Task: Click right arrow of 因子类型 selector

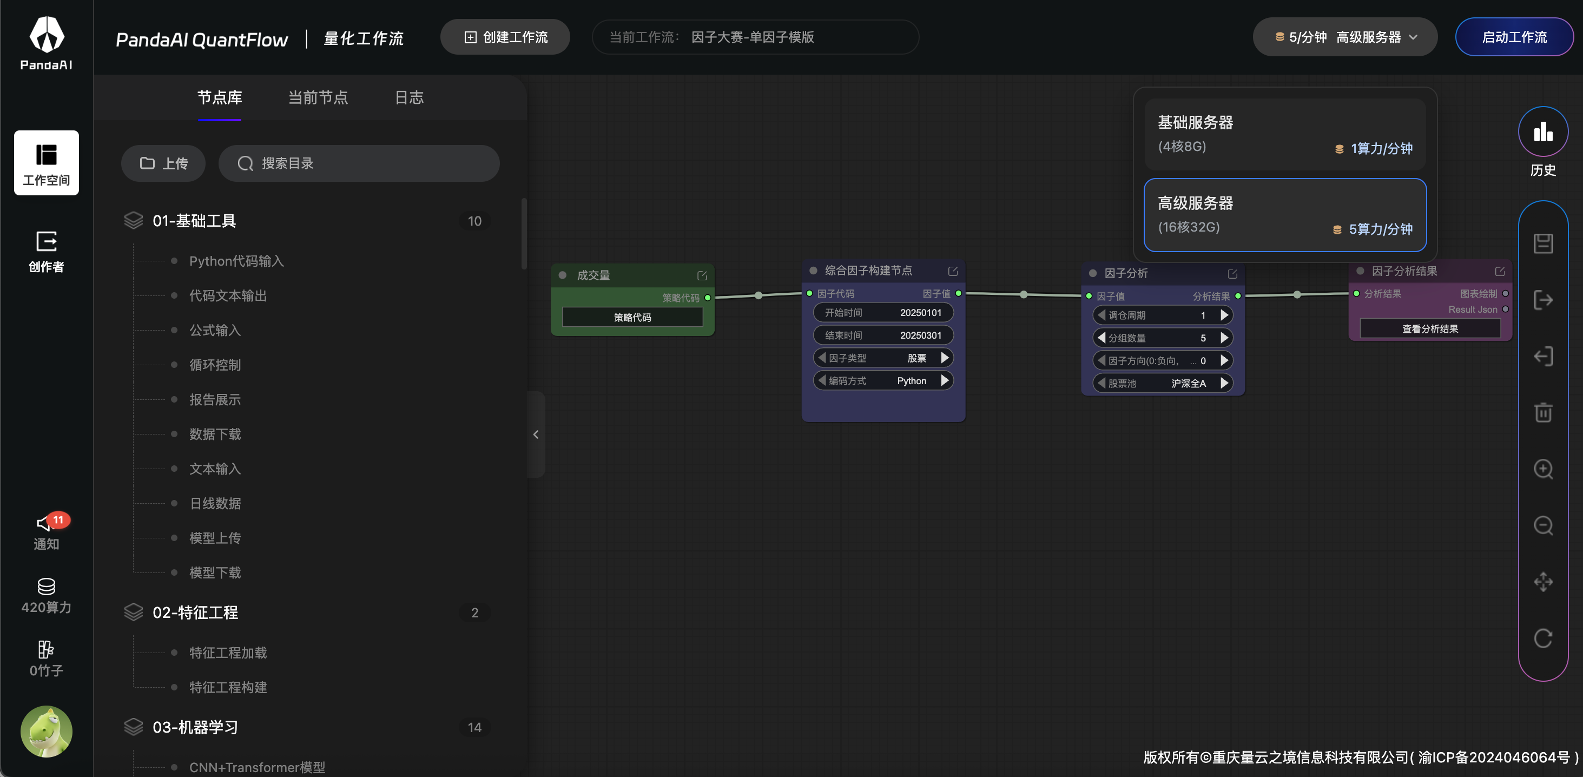Action: pos(945,358)
